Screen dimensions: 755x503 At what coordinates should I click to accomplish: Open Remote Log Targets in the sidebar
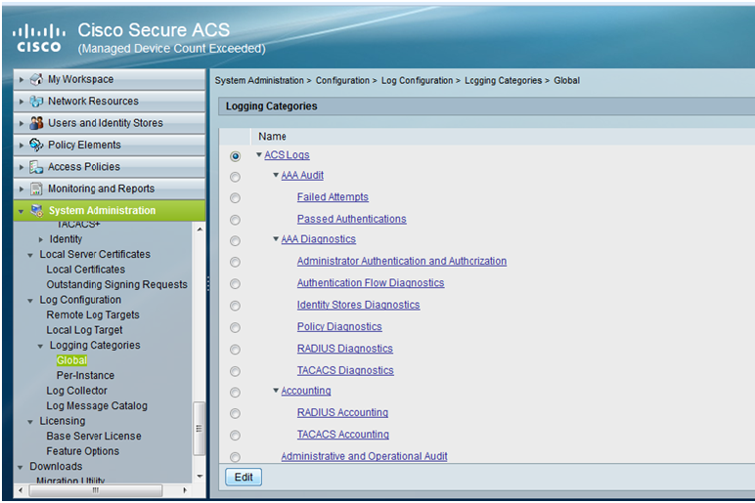point(93,314)
